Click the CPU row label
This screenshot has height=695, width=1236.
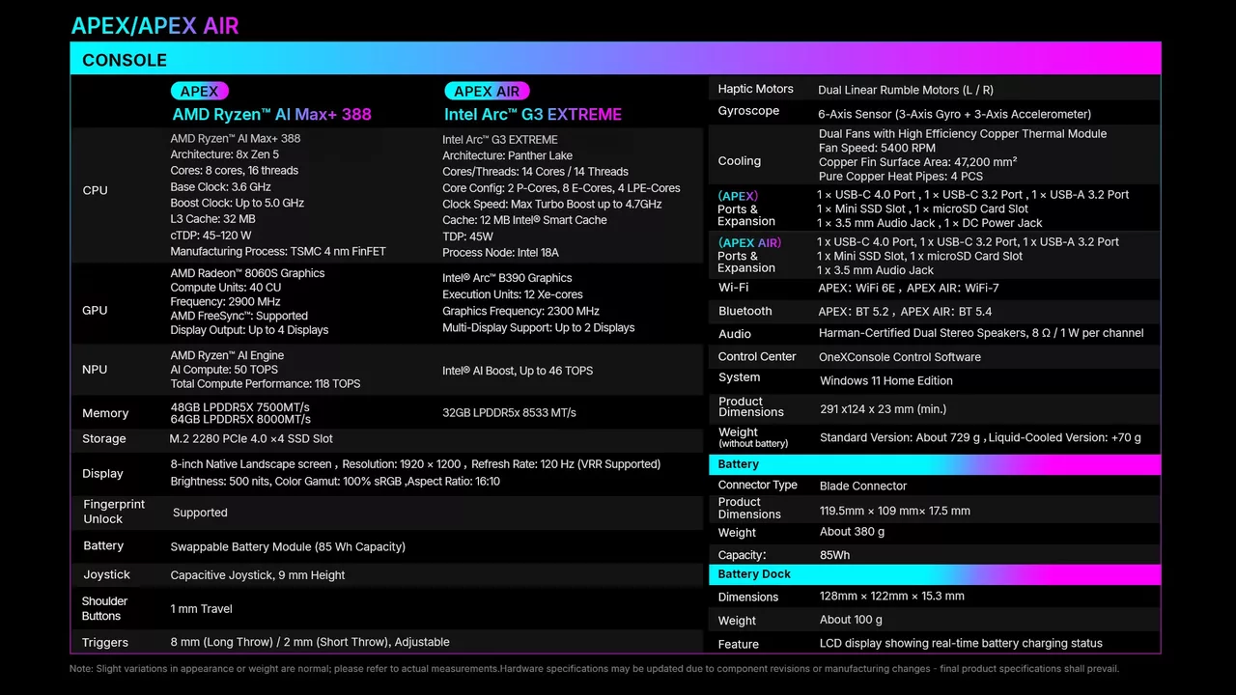point(95,190)
